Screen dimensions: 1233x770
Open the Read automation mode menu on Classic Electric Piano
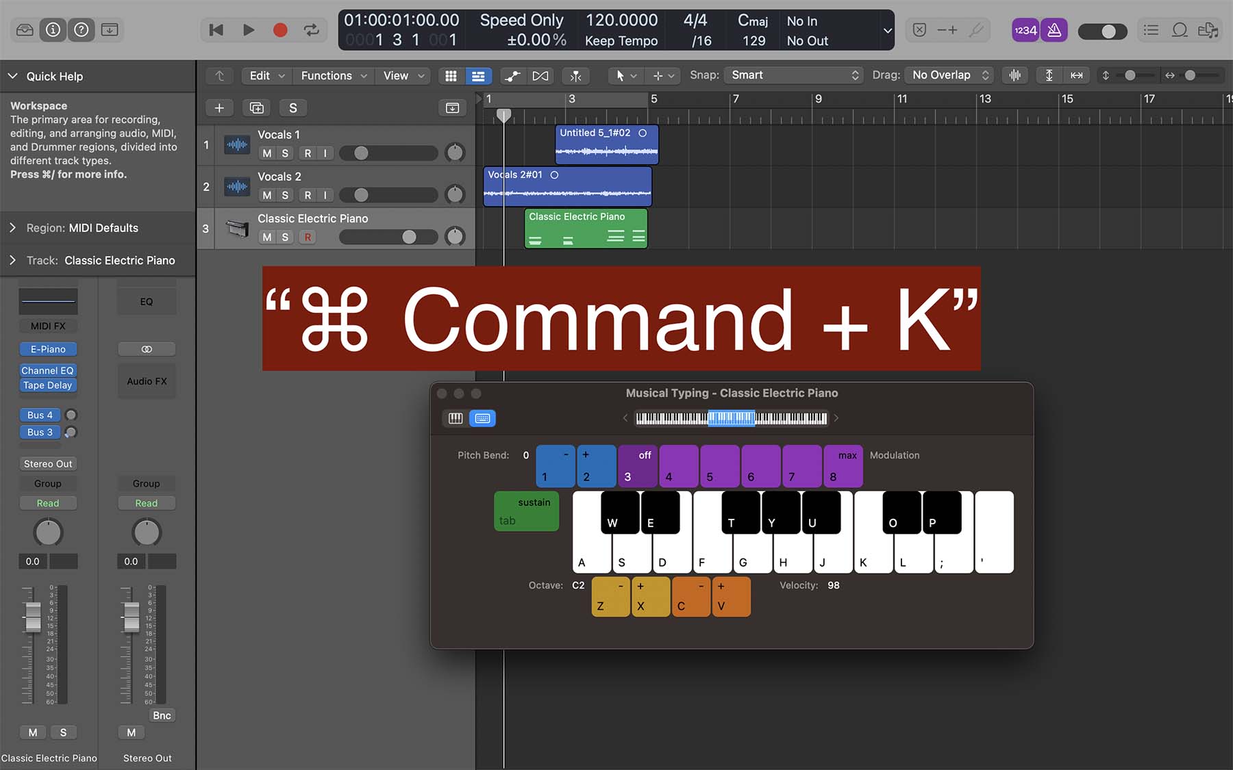point(48,503)
